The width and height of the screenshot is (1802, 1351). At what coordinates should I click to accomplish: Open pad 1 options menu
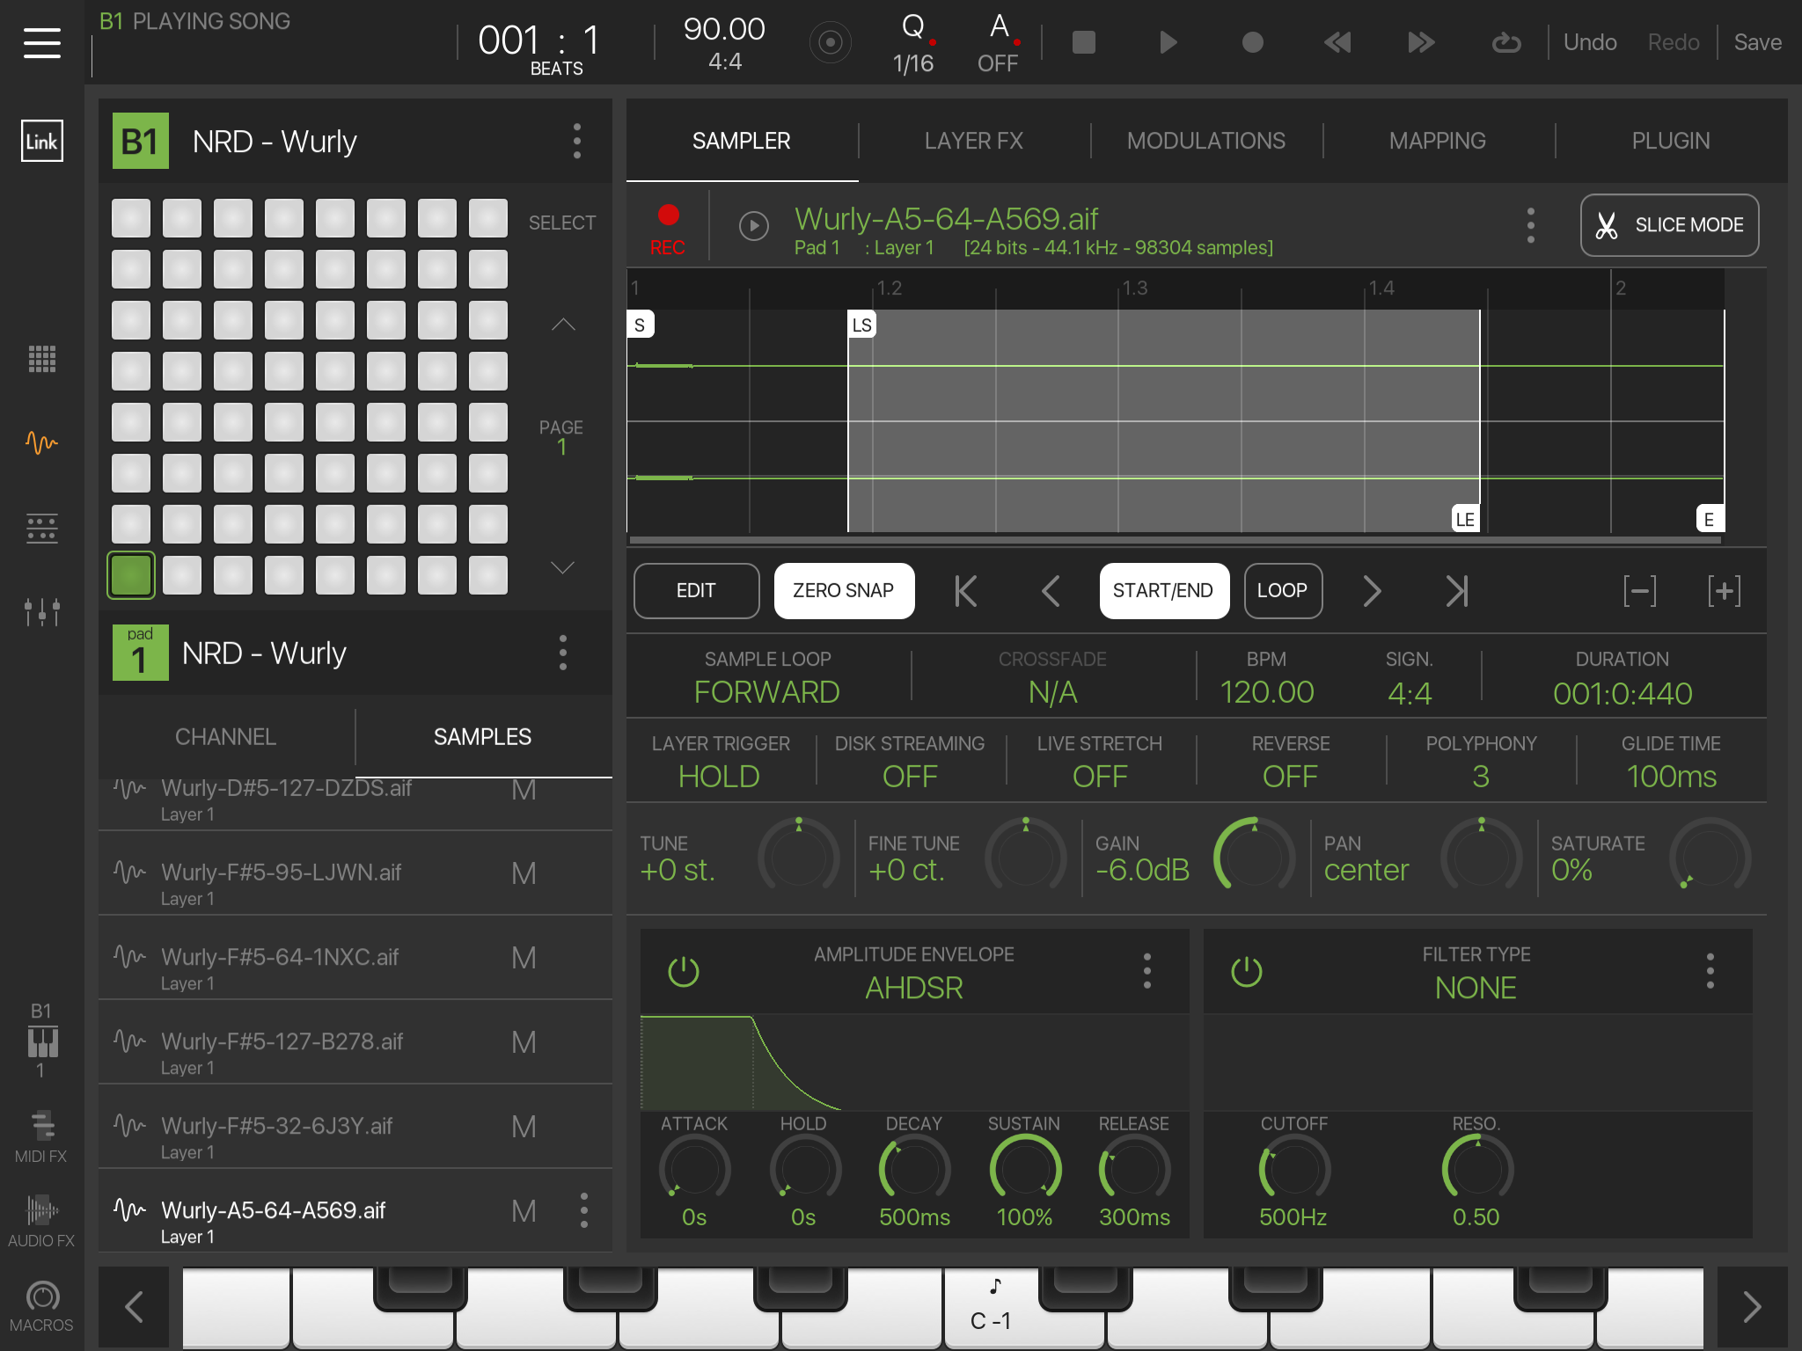[563, 653]
